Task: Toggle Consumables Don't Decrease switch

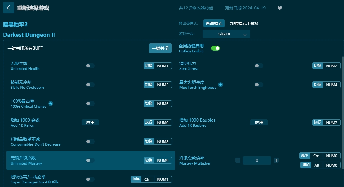Action: tap(90, 141)
